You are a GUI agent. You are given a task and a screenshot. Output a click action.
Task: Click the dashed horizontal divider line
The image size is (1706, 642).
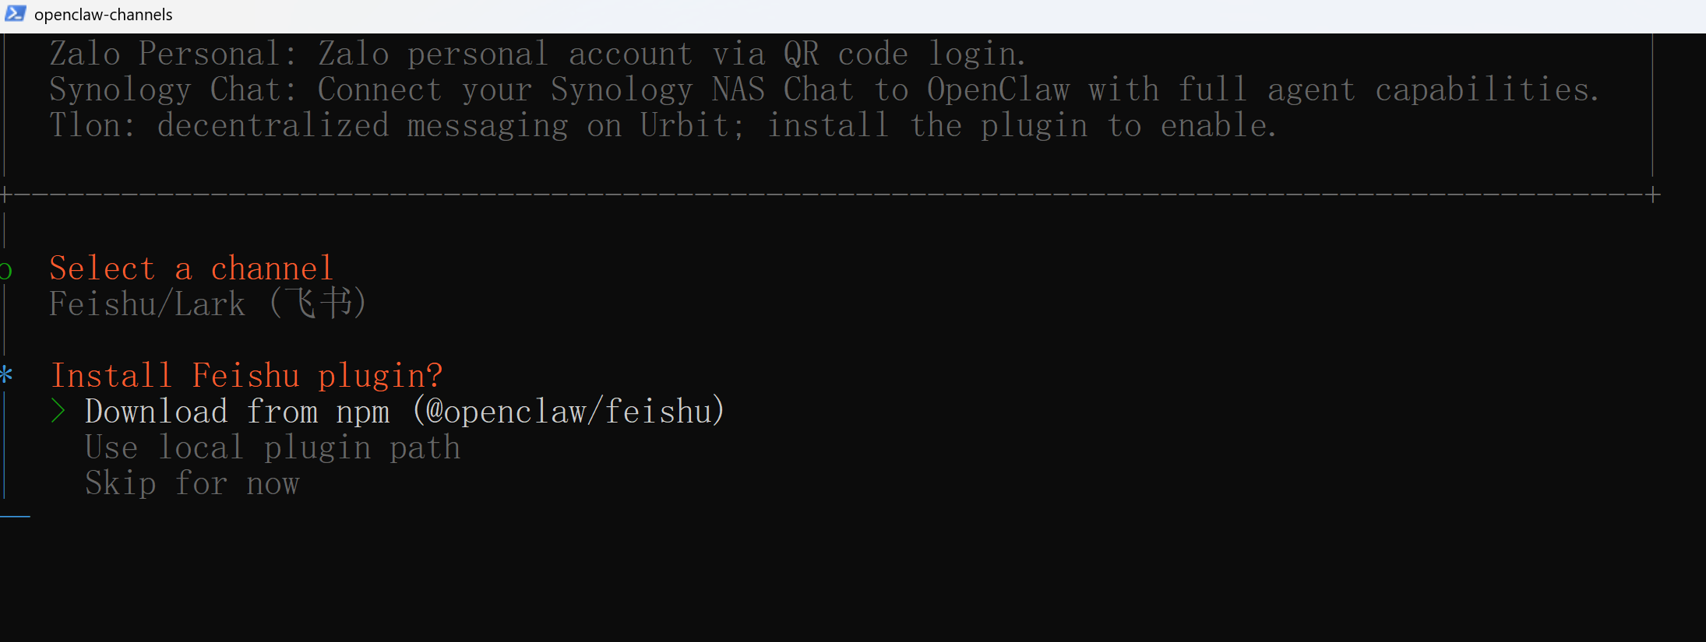point(826,195)
